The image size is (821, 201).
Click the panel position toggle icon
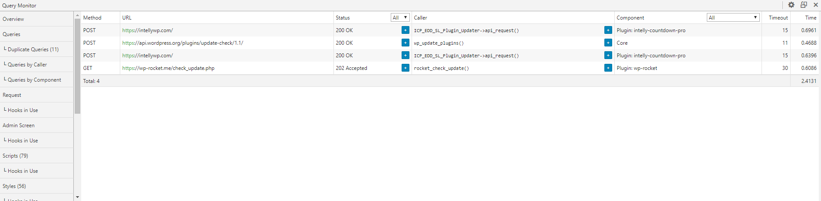click(x=804, y=5)
